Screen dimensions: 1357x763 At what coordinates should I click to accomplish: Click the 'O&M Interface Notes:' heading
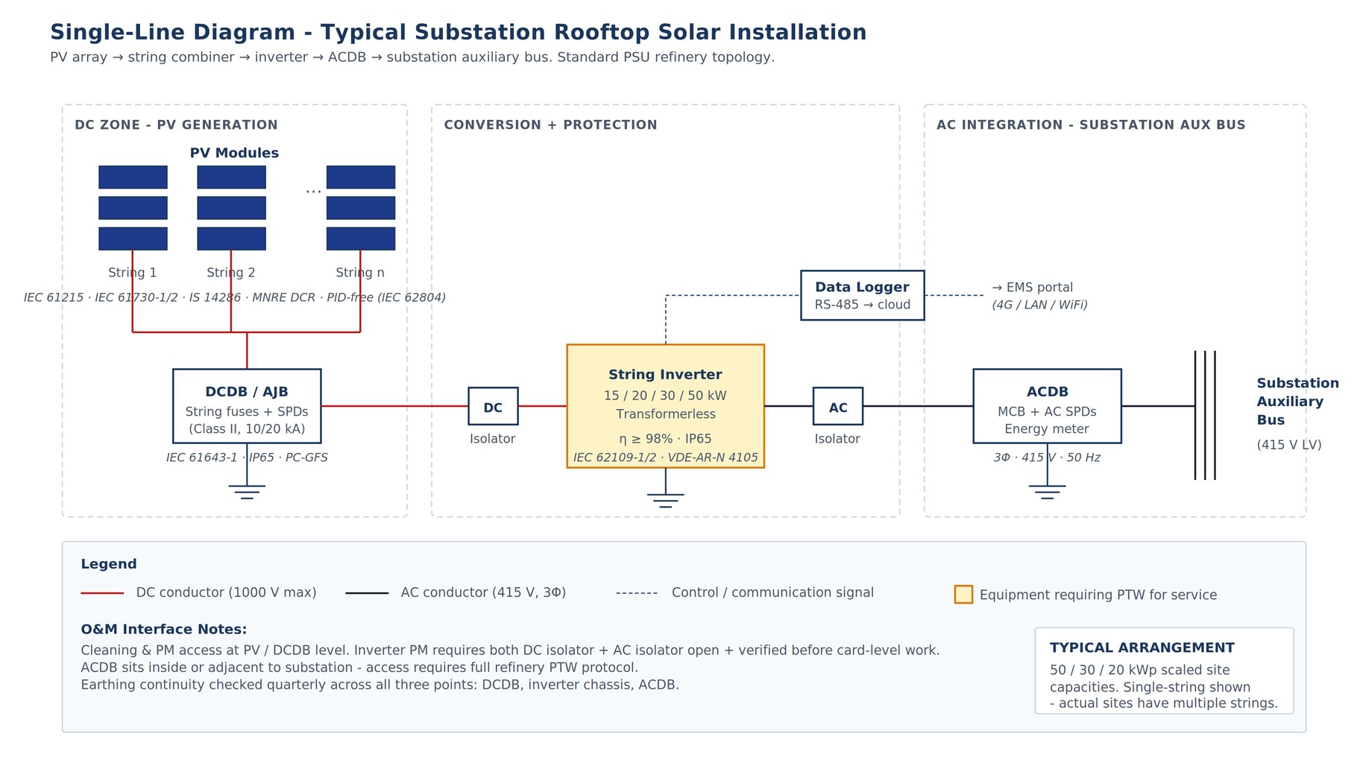coord(164,629)
